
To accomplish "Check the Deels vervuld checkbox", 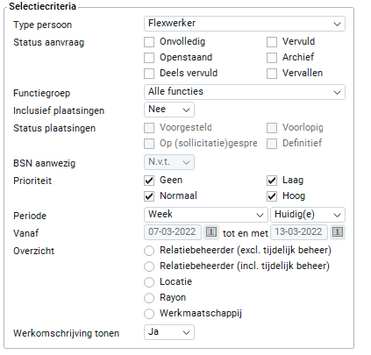I will point(149,74).
